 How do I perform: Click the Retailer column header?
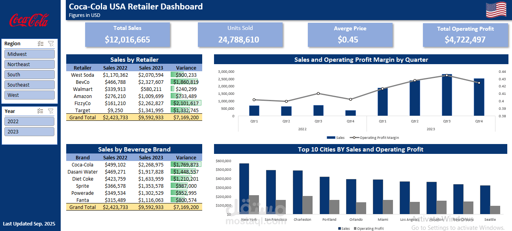tap(83, 68)
